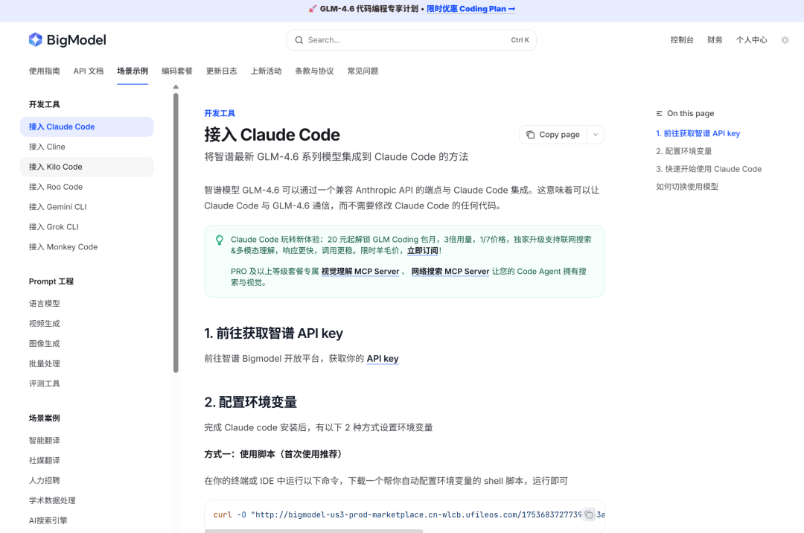Click the 开发工具 breadcrumb above title
Image resolution: width=804 pixels, height=533 pixels.
pos(220,113)
